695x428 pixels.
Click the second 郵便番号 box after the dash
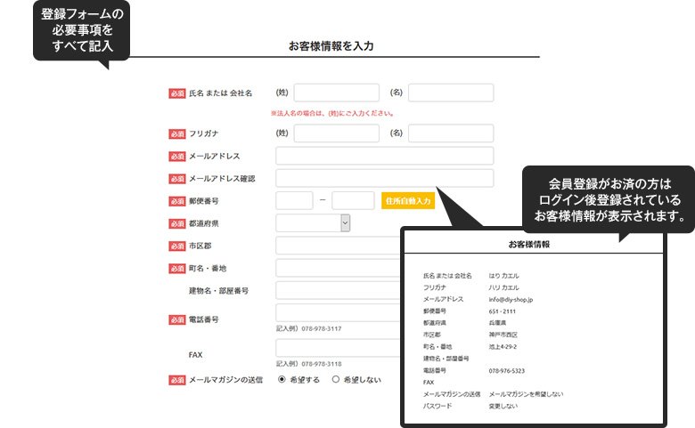click(x=352, y=201)
